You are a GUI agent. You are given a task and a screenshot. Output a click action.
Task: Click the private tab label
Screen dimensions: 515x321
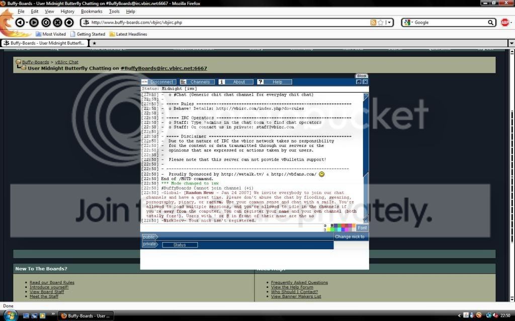(x=149, y=244)
